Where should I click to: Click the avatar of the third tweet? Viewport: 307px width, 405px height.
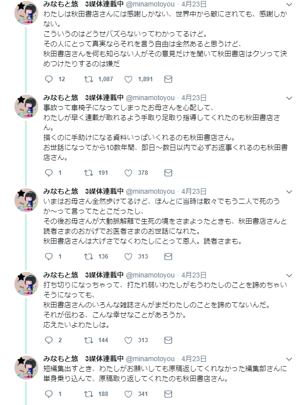(26, 201)
